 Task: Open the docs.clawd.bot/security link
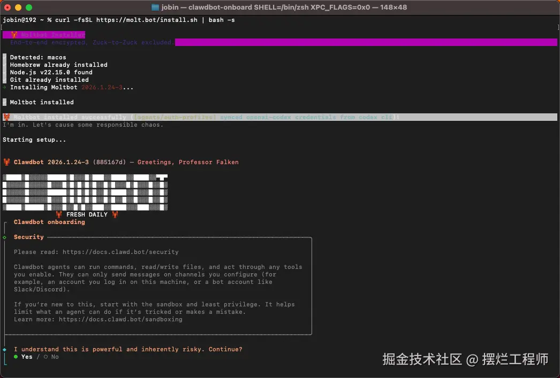point(120,252)
